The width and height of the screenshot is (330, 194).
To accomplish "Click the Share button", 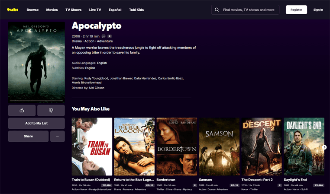I will [29, 136].
